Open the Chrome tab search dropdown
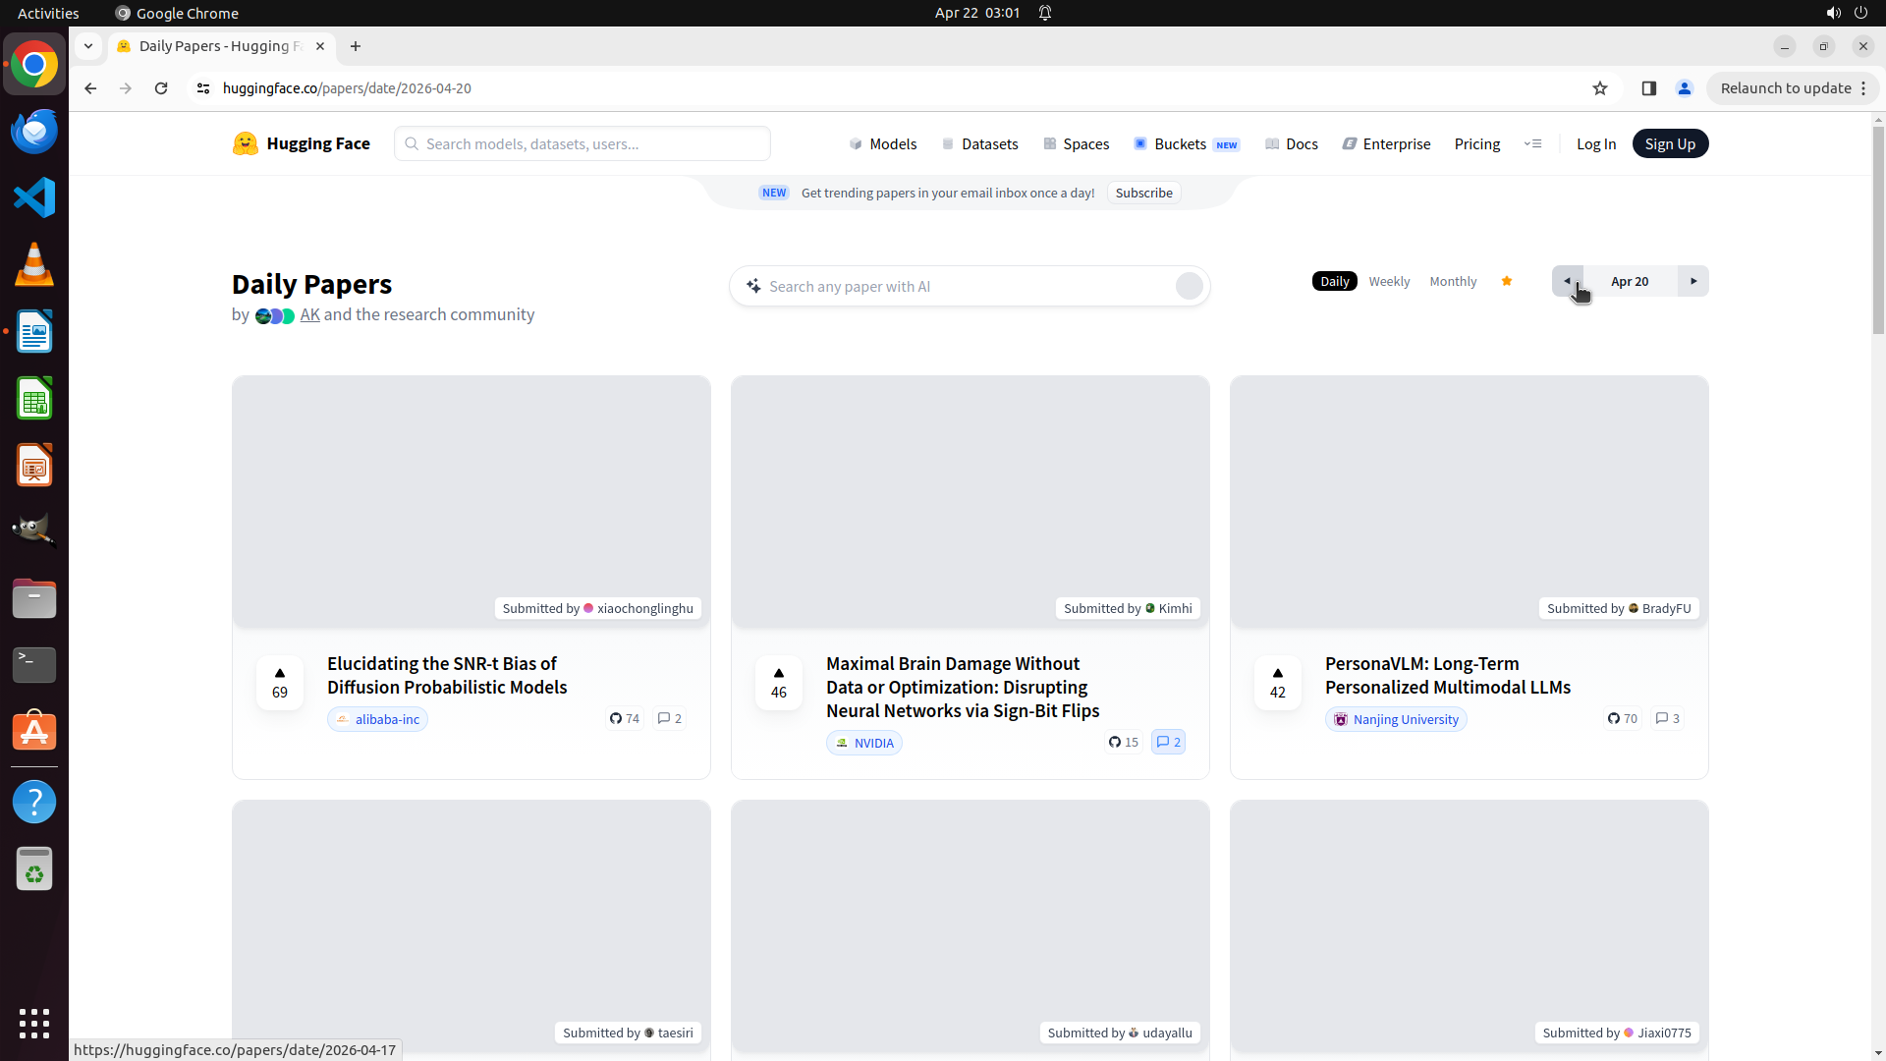 [88, 46]
